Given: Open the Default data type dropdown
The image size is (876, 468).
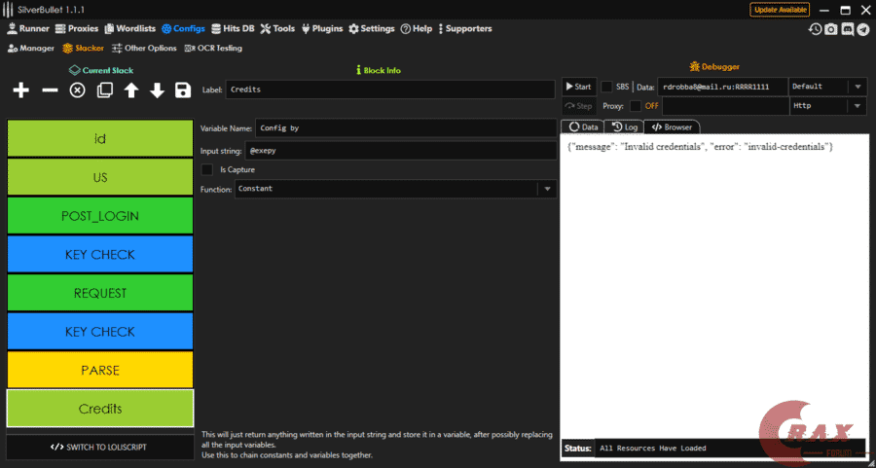Looking at the screenshot, I should point(827,87).
